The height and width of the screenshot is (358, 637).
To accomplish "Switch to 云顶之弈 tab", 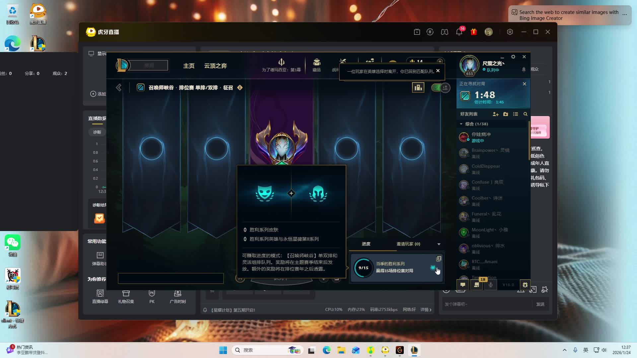I will [x=215, y=66].
